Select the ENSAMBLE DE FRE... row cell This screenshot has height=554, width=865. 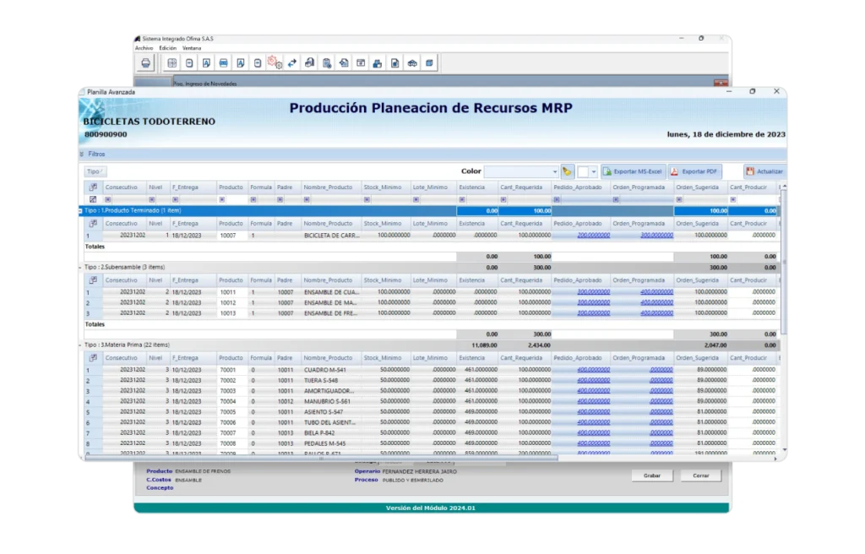(x=331, y=313)
